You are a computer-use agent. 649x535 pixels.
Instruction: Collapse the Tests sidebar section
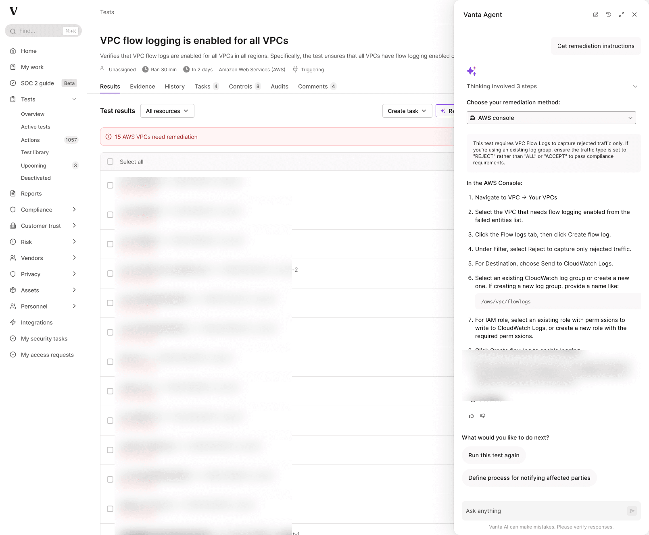(74, 99)
